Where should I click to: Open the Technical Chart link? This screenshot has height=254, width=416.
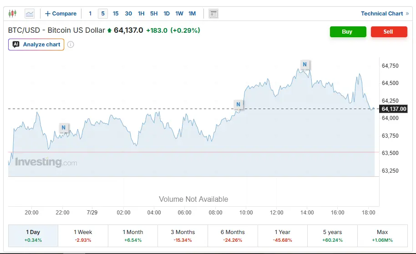coord(385,14)
